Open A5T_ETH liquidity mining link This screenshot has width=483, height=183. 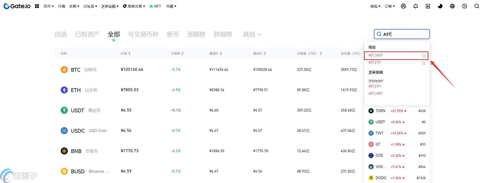point(374,86)
